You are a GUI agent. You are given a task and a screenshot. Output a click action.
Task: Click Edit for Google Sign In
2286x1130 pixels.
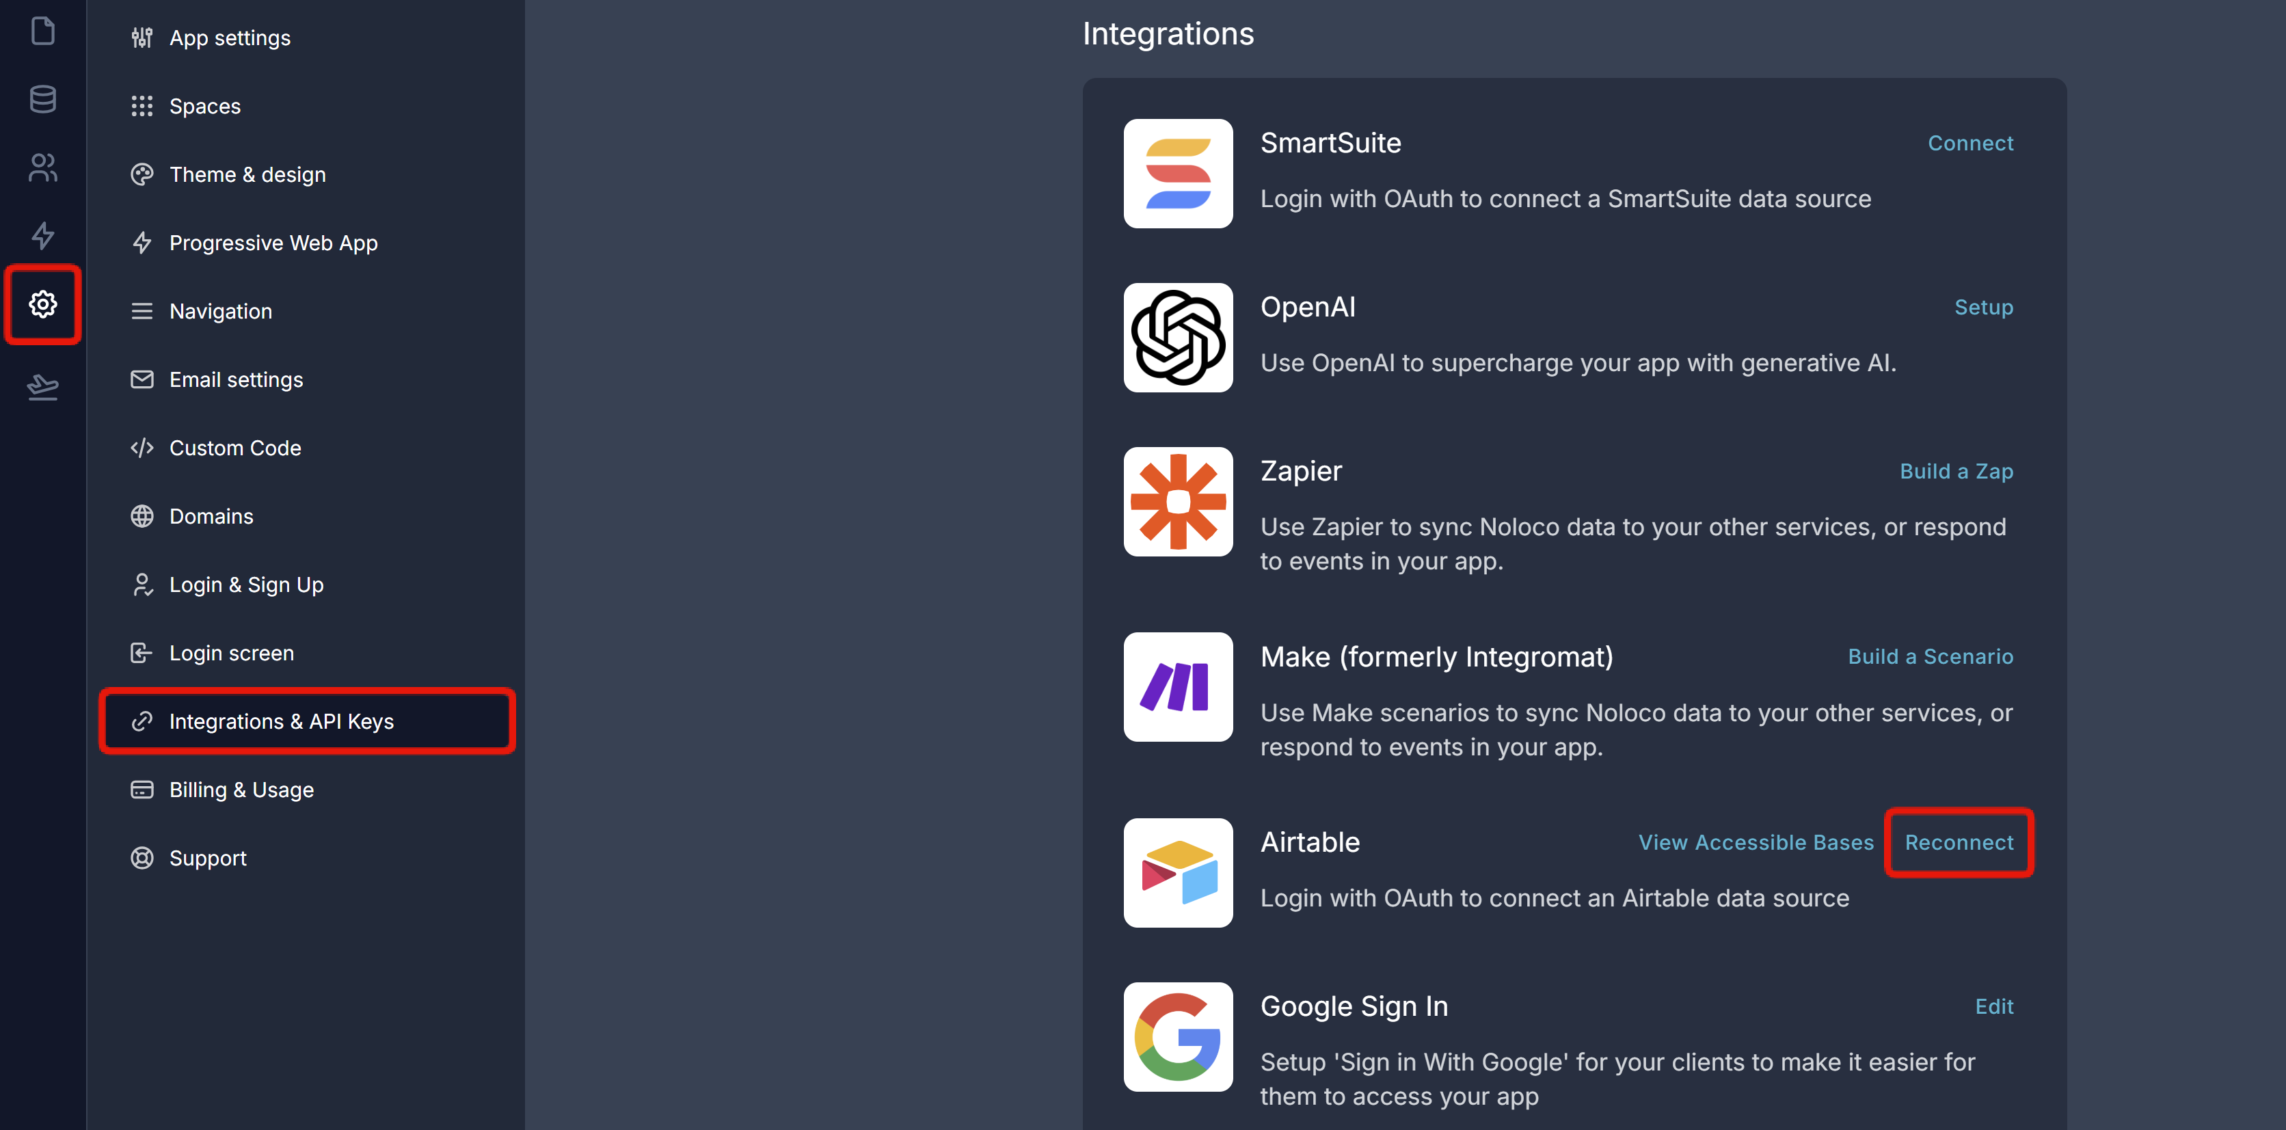1994,1007
